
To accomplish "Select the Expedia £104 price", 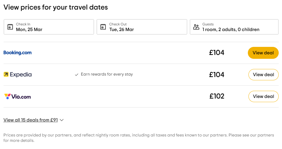I will [217, 75].
